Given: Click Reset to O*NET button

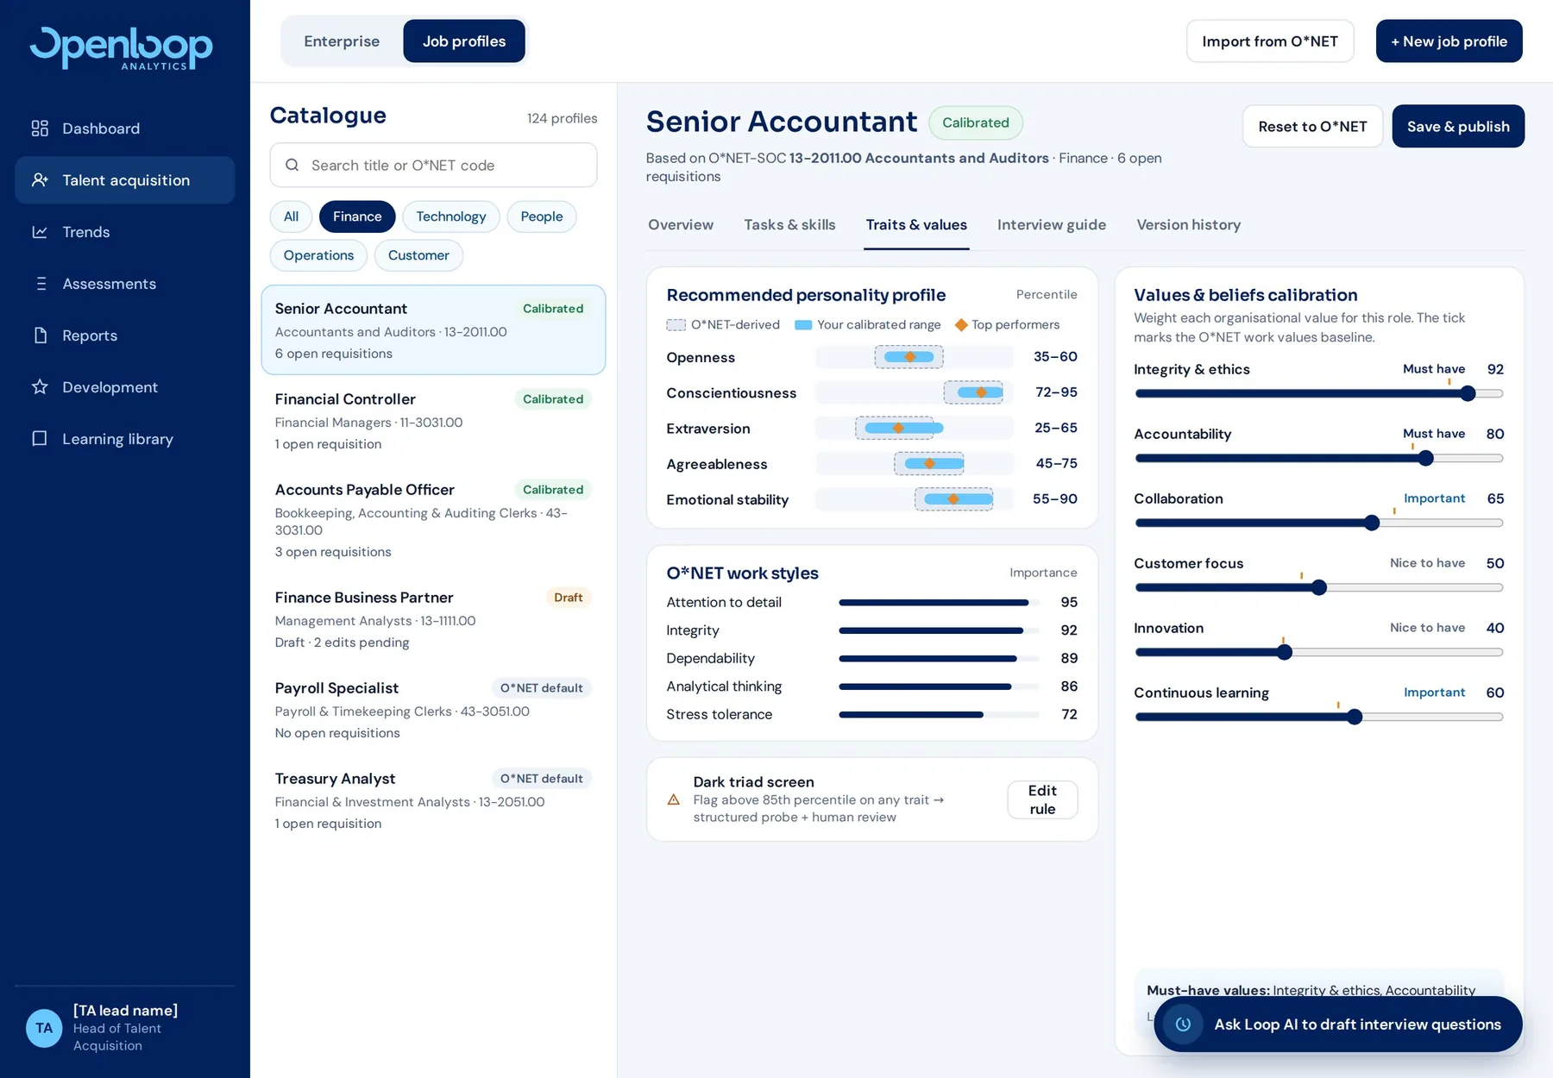Looking at the screenshot, I should 1312,126.
